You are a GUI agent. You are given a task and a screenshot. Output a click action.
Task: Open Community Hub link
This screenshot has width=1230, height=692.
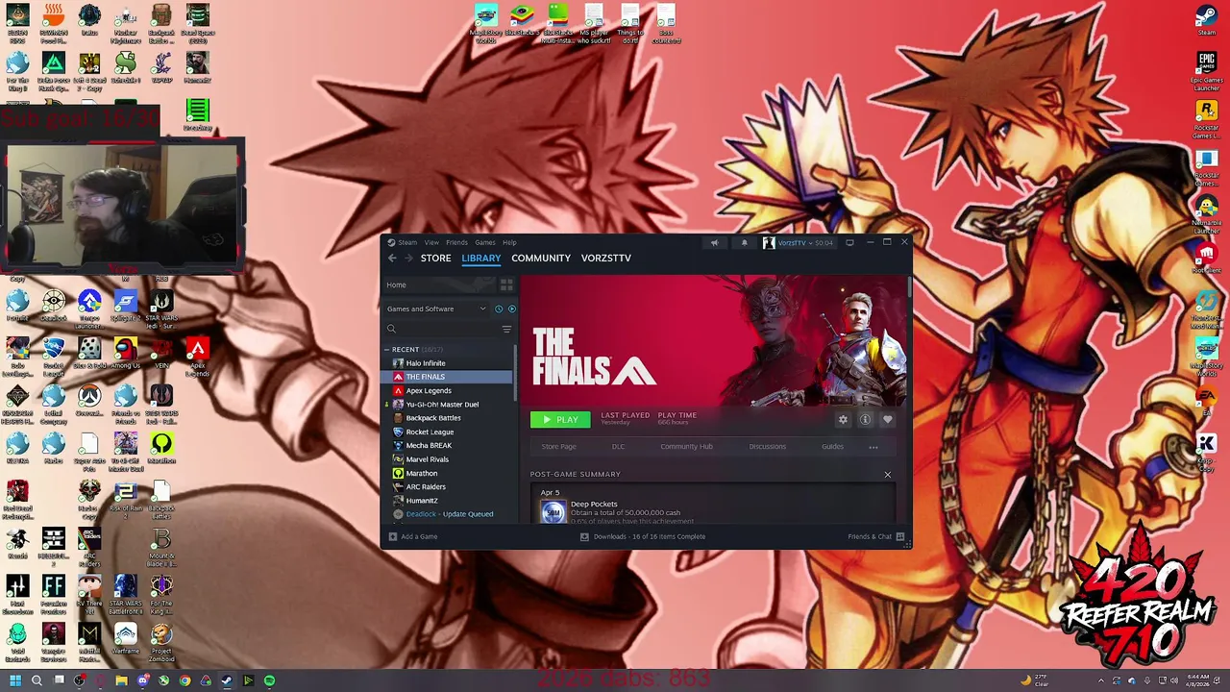point(686,446)
